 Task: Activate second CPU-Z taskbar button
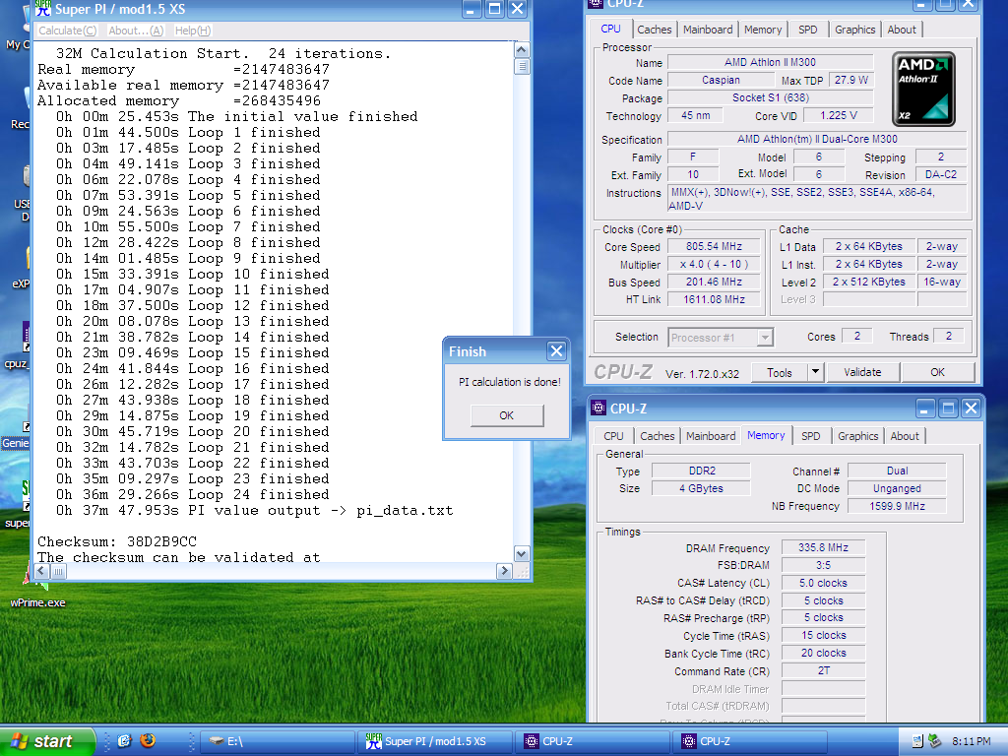[x=751, y=741]
